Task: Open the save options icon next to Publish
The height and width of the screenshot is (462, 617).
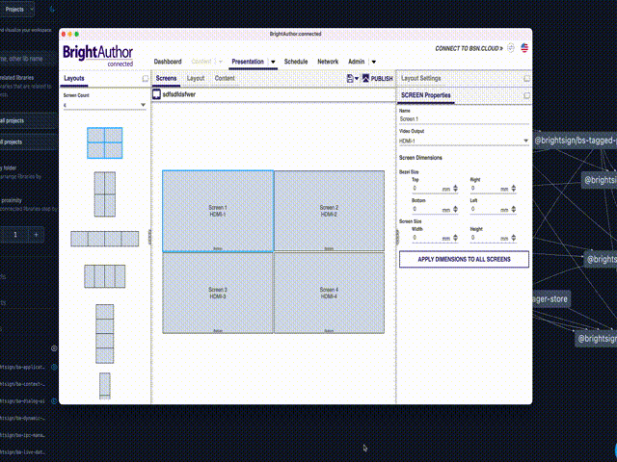Action: pyautogui.click(x=350, y=79)
